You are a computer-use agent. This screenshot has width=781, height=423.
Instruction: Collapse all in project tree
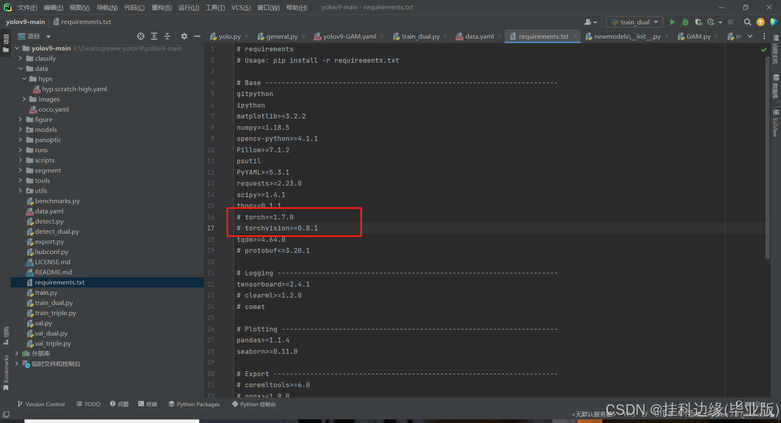(167, 36)
